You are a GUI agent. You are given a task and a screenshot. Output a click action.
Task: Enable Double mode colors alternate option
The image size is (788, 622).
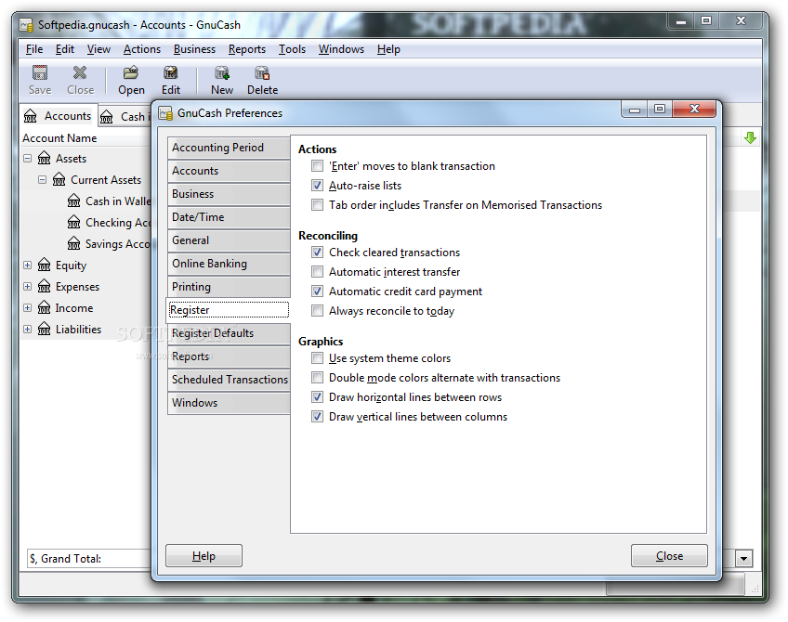click(x=317, y=378)
